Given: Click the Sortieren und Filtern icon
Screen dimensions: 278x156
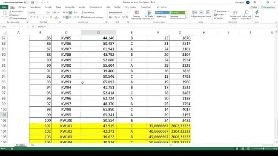Looking at the screenshot, I should click(x=235, y=13).
